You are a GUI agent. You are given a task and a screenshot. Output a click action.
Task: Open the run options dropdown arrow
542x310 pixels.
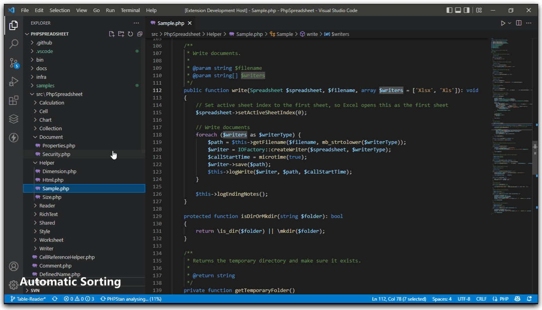pyautogui.click(x=510, y=23)
